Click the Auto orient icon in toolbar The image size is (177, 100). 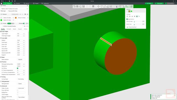(80, 6)
